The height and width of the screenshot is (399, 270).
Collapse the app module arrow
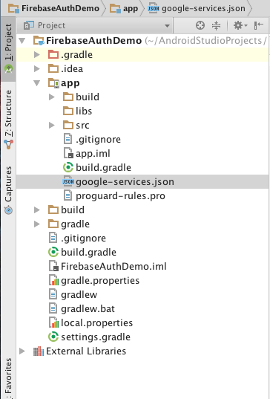click(37, 83)
